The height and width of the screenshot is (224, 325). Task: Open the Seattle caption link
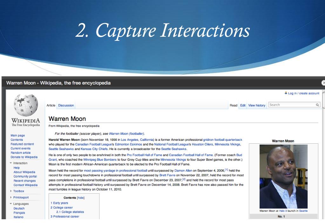coord(303,211)
